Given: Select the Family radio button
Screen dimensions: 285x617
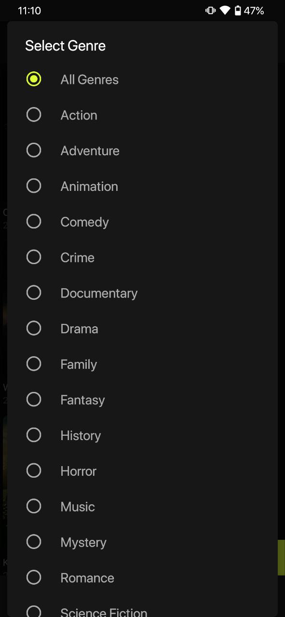Looking at the screenshot, I should pos(34,363).
